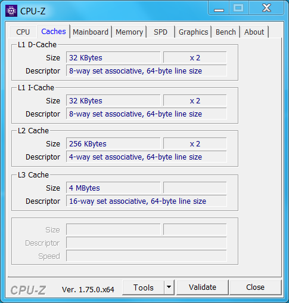Image resolution: width=289 pixels, height=303 pixels.
Task: Click the 16-way set associative descriptor field
Action: coord(147,201)
